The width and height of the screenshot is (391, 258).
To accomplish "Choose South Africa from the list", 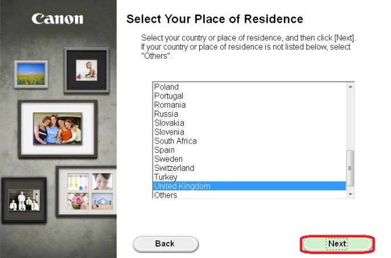I will (175, 141).
